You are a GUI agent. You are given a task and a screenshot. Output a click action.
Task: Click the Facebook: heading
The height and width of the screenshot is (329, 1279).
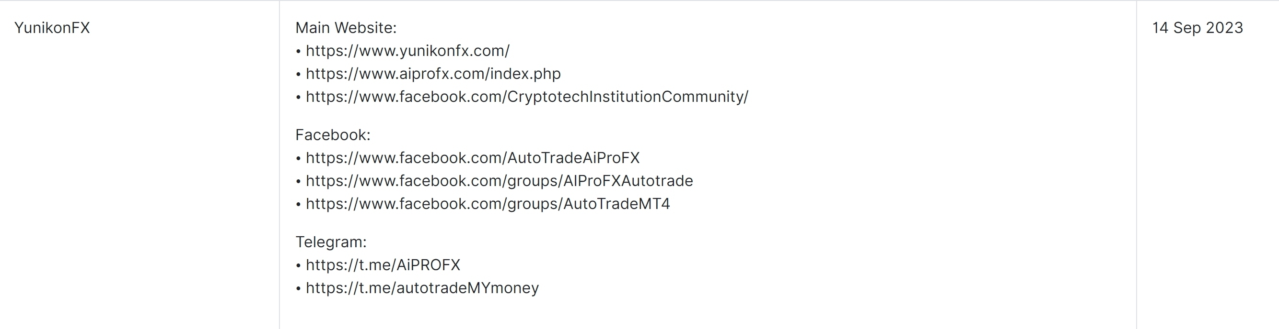point(333,135)
